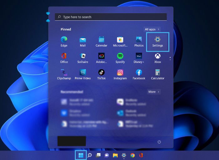219x160 pixels.
Task: Open Disney+ from pinned apps
Action: tap(139, 58)
